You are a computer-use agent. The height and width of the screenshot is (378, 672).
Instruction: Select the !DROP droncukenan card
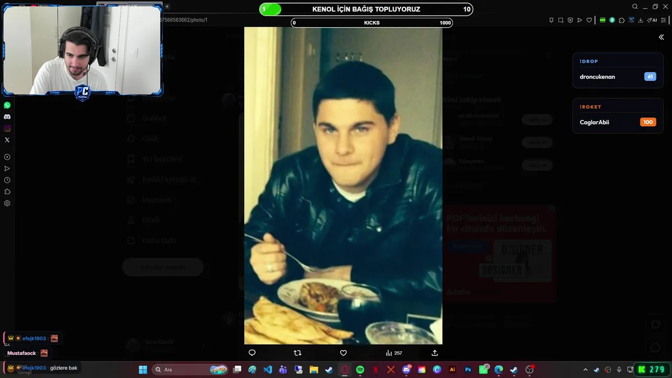pyautogui.click(x=618, y=70)
